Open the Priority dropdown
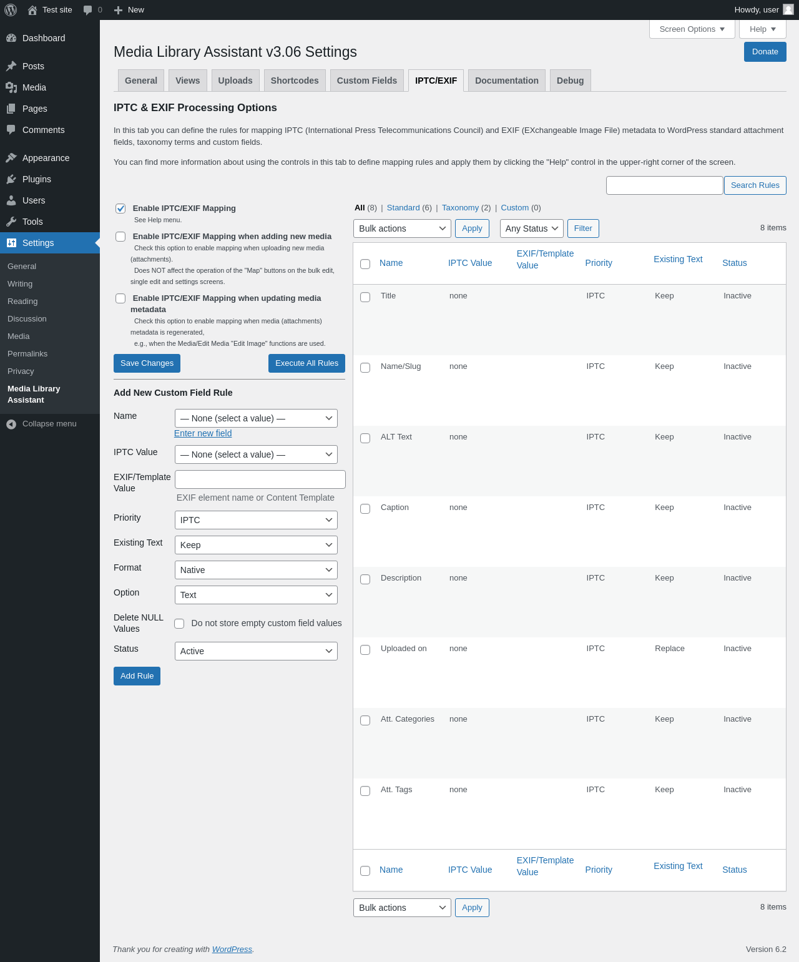This screenshot has width=799, height=962. (256, 520)
